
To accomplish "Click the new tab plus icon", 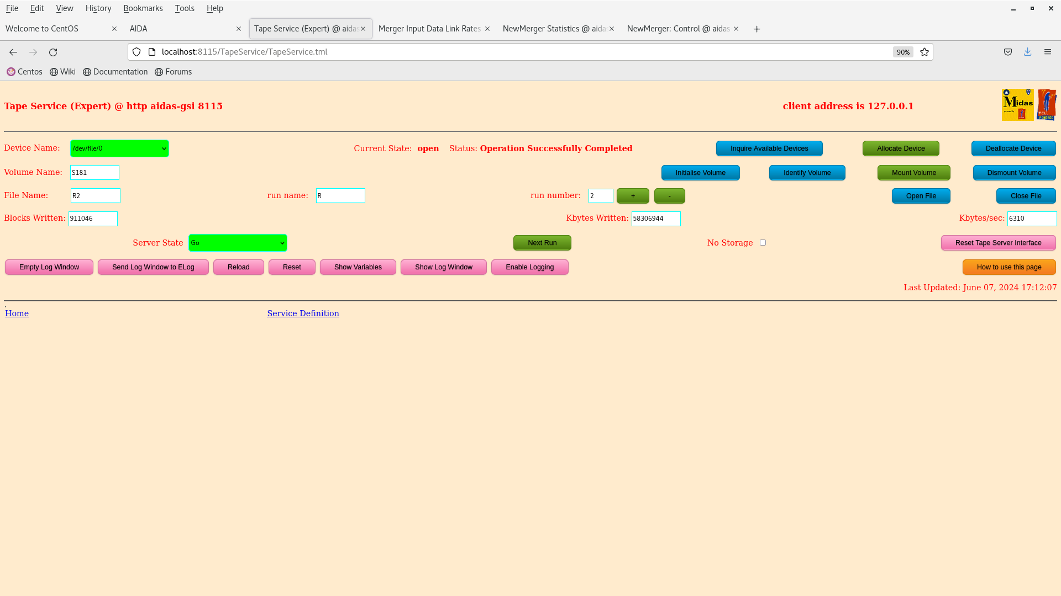I will (x=757, y=29).
